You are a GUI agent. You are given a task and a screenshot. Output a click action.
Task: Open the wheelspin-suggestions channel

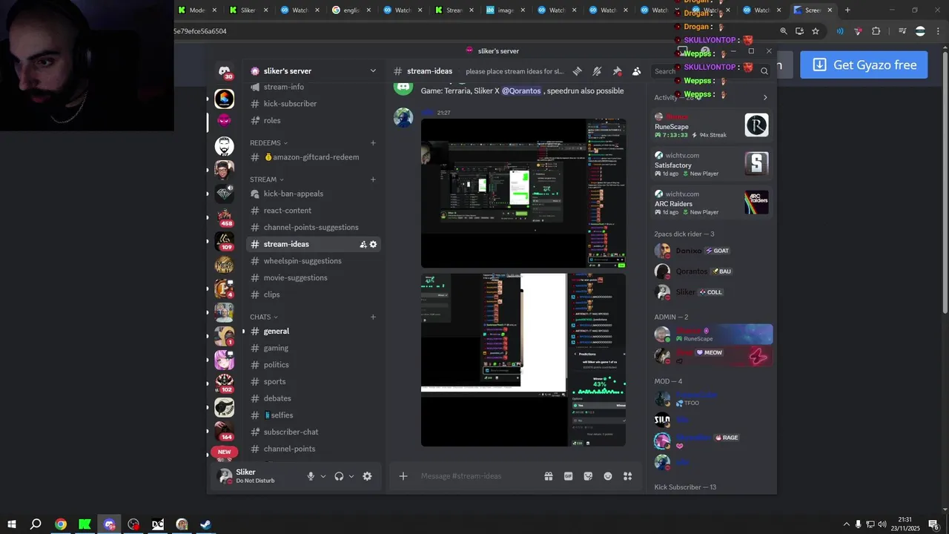[x=314, y=261]
